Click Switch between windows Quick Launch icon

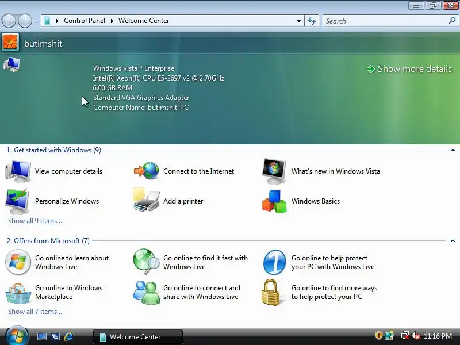tap(55, 336)
